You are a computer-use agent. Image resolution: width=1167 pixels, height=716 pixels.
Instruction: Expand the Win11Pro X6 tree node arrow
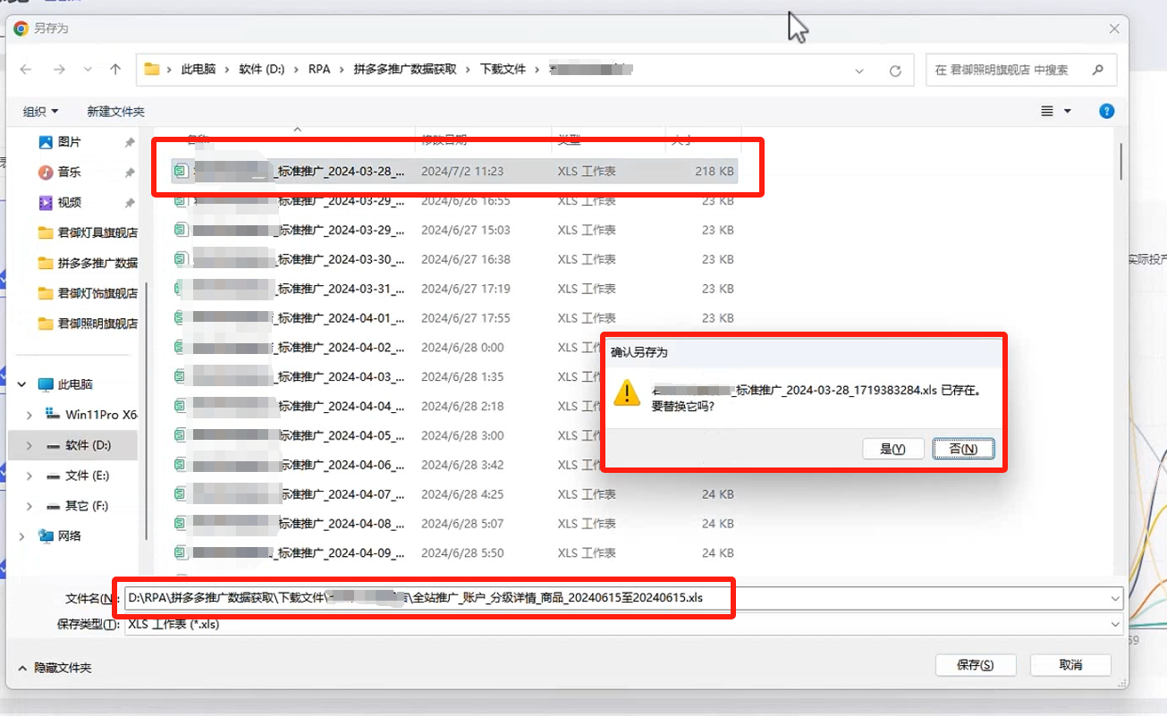(x=30, y=415)
